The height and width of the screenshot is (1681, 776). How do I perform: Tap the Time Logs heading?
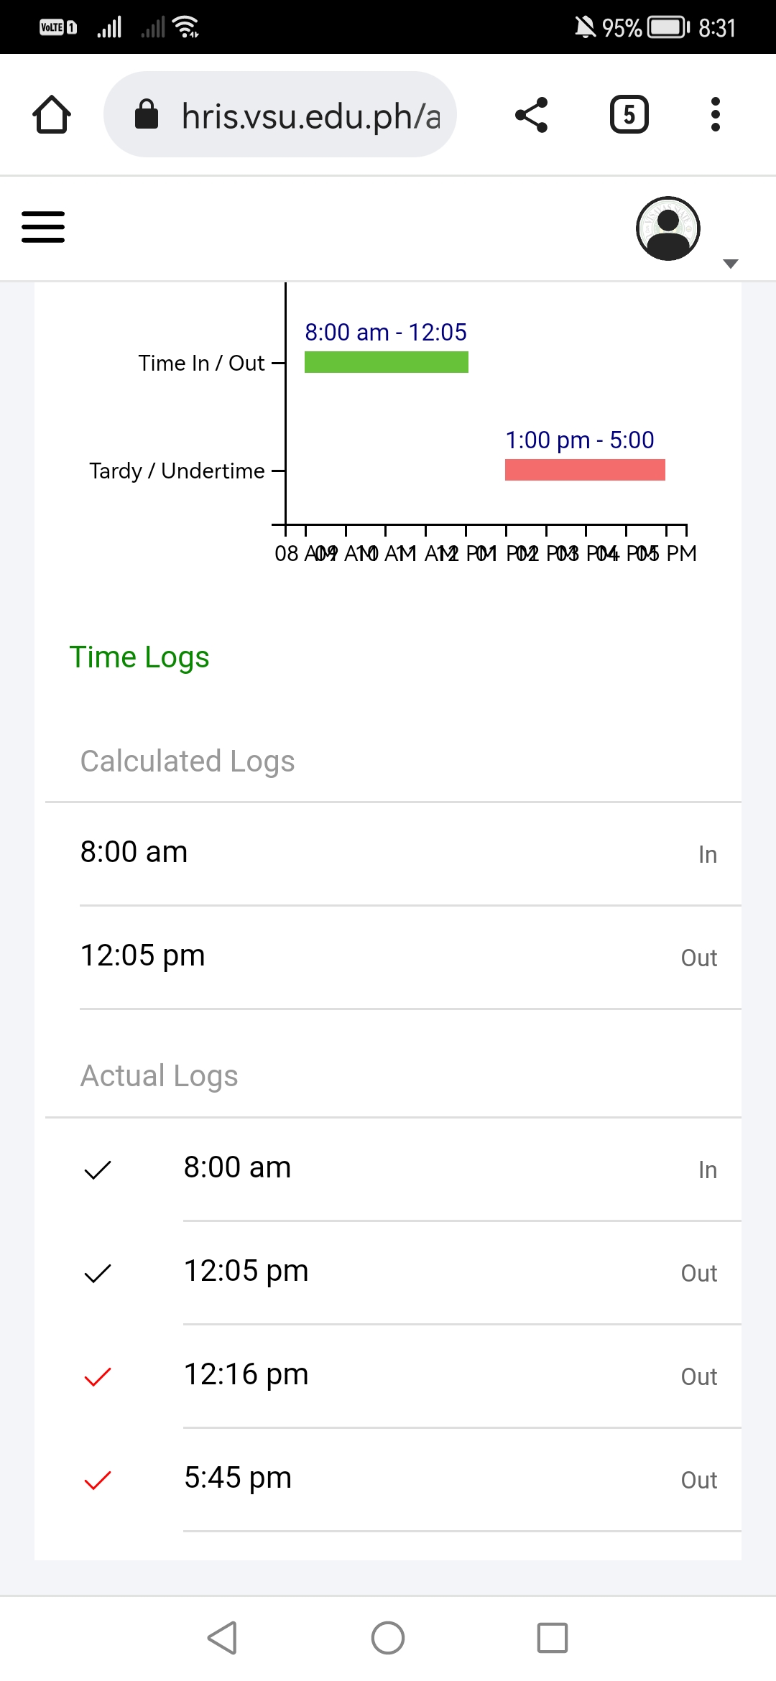click(x=139, y=657)
